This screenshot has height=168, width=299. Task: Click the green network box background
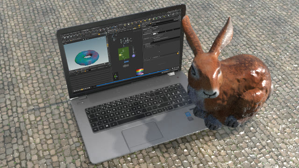[x=123, y=54]
